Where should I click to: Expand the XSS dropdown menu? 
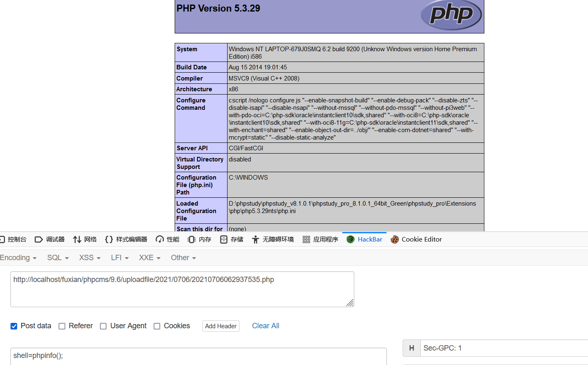click(x=90, y=258)
